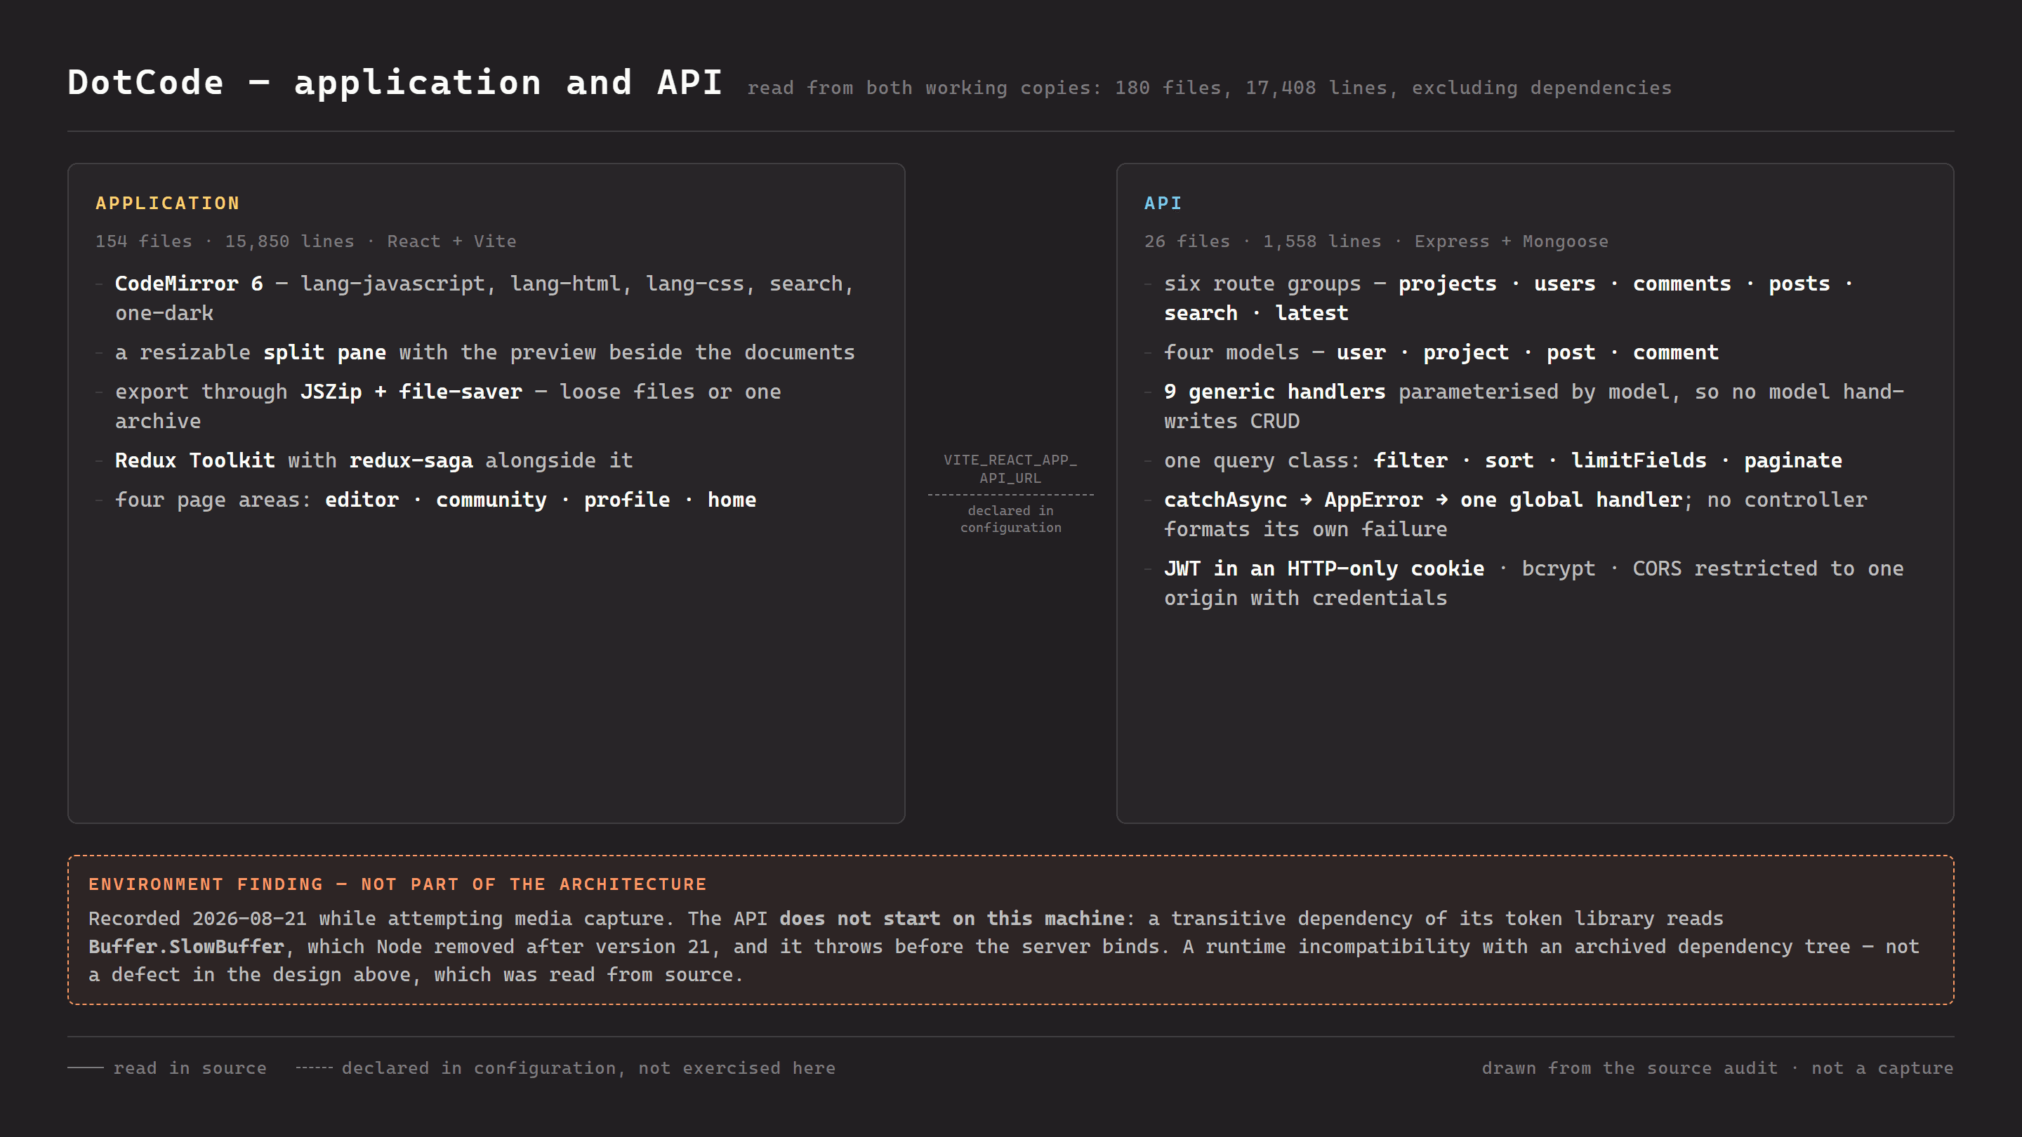
Task: Click the 'users' route group
Action: click(x=1564, y=284)
